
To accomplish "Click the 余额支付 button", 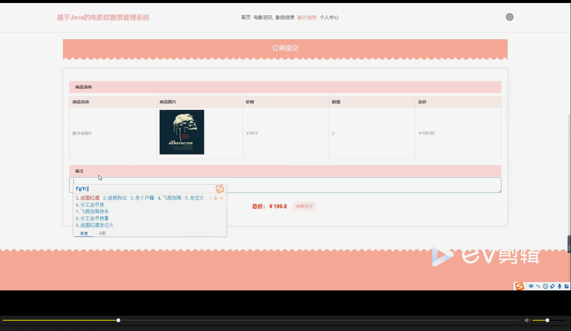I will [x=304, y=206].
